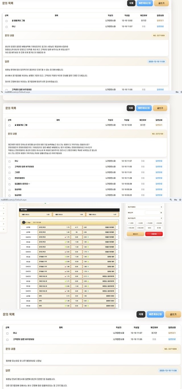Click inquiry number badge NO. 3372199
The width and height of the screenshot is (182, 389).
[157, 134]
